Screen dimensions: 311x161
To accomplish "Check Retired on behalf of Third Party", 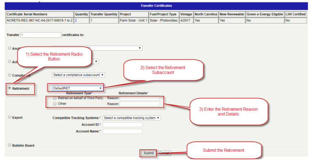I will click(x=55, y=98).
